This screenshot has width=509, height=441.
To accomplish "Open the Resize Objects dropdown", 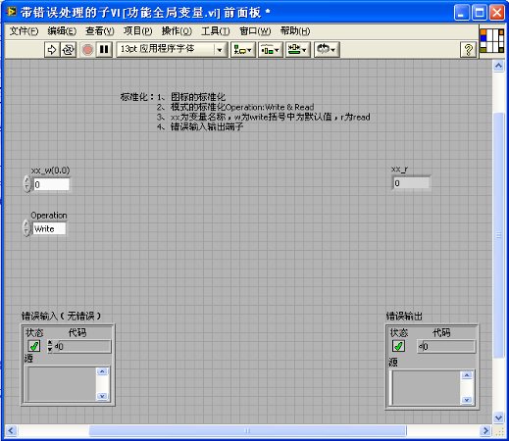I will (297, 50).
